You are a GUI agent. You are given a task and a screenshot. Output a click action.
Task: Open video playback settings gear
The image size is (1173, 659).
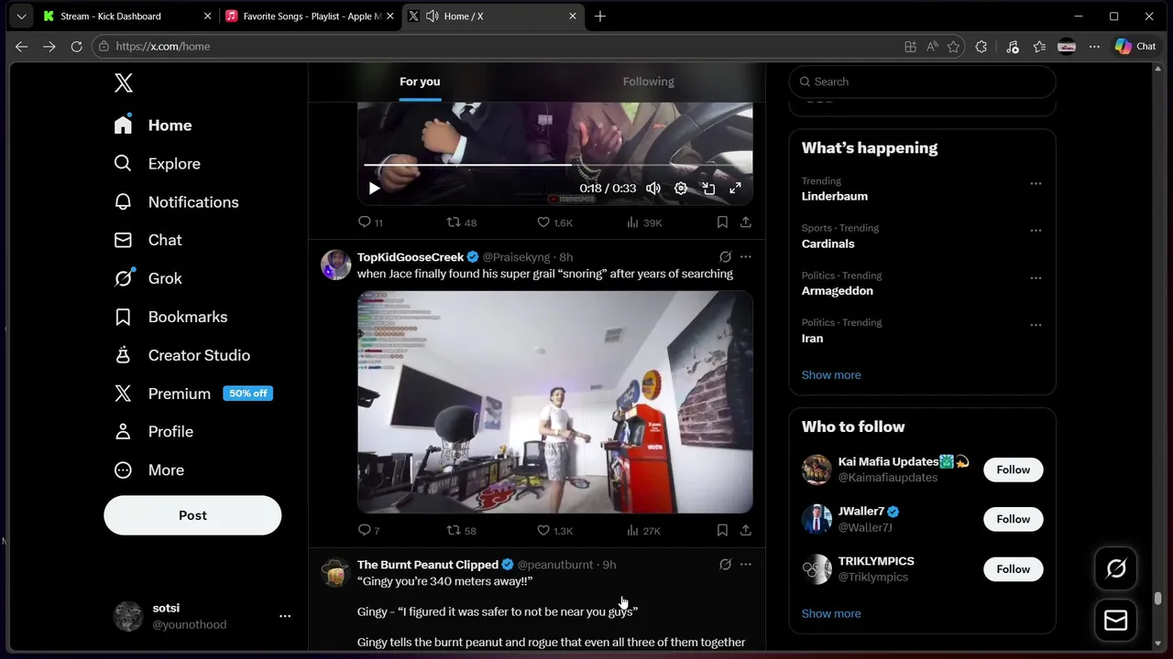(681, 188)
